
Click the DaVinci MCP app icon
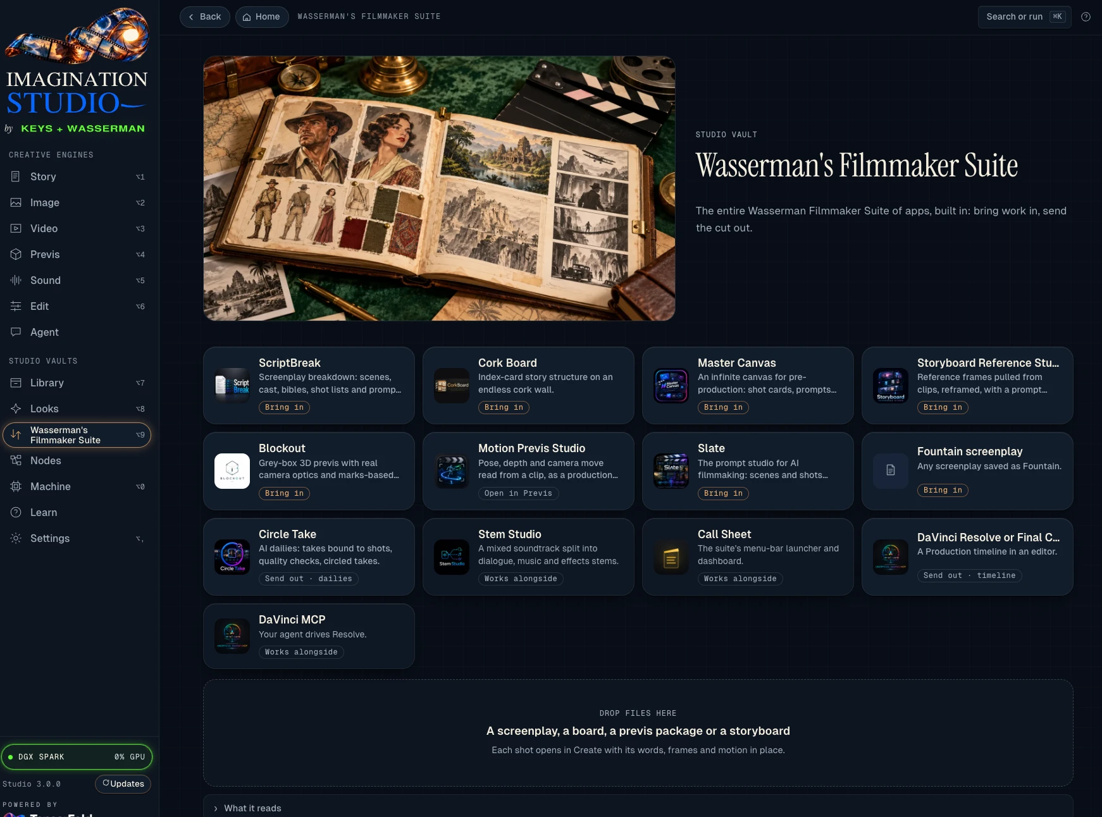coord(232,636)
